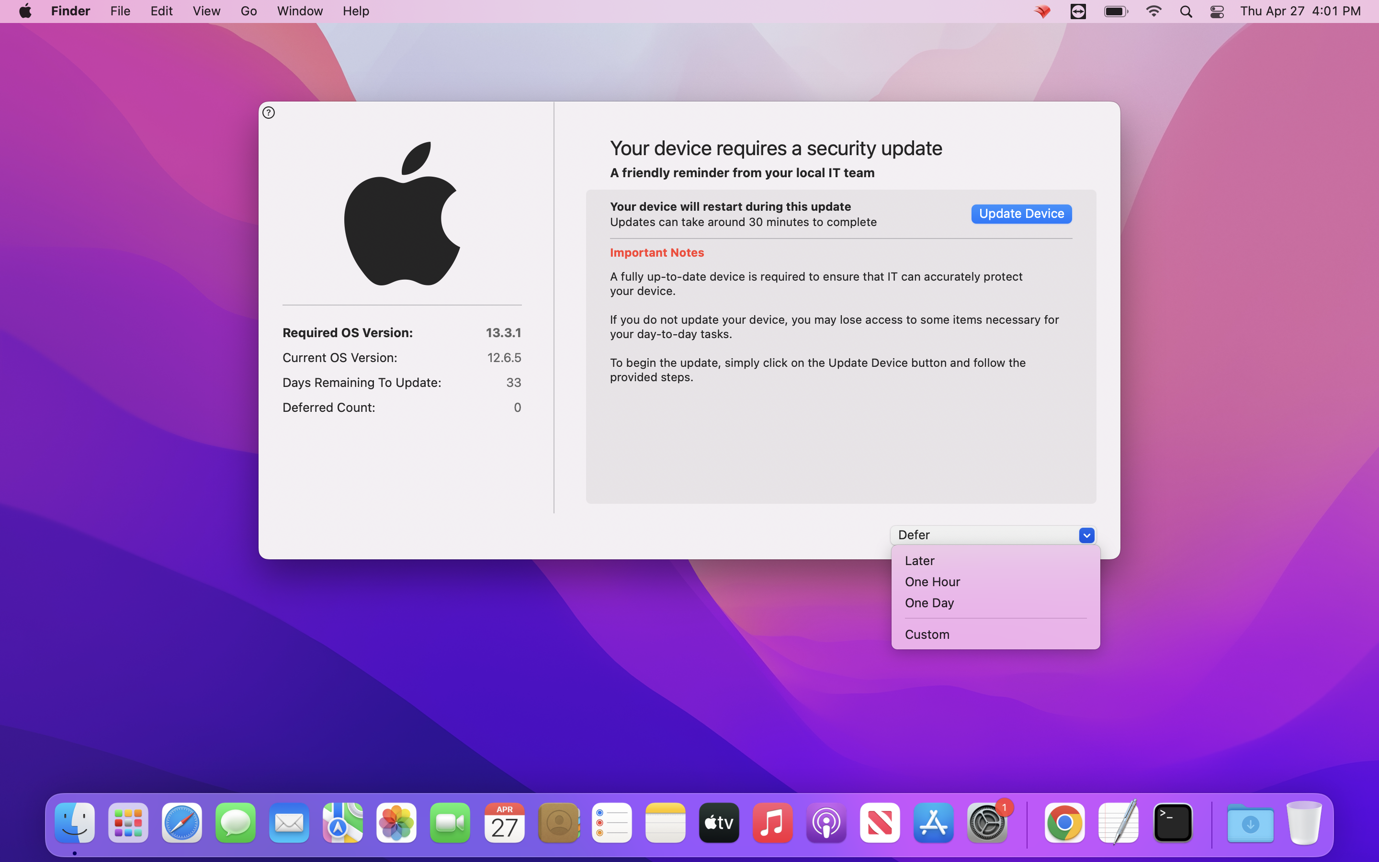Open the View menu
The width and height of the screenshot is (1379, 862).
[206, 11]
